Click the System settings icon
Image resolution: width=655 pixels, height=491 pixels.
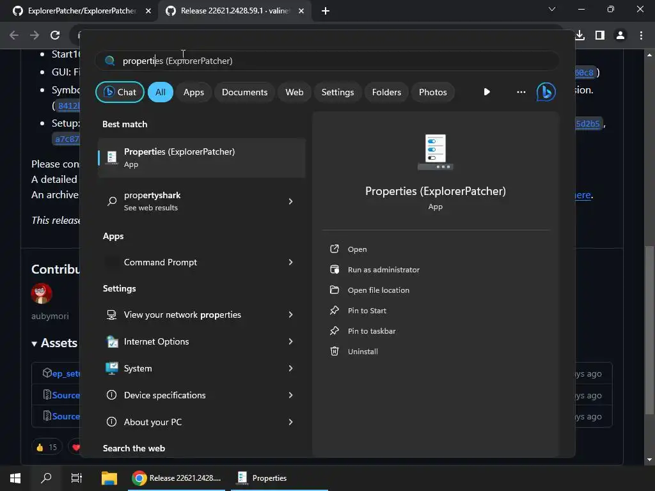111,368
